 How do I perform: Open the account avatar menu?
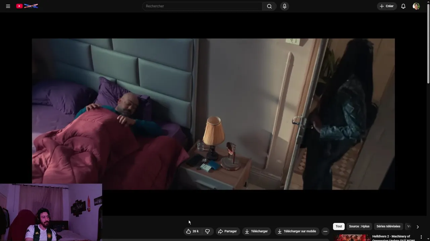[x=416, y=6]
